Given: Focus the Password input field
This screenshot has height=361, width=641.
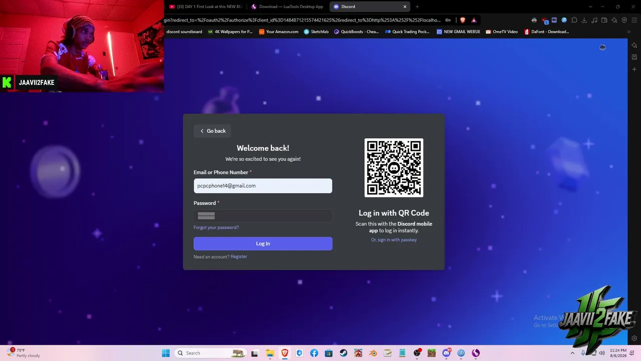Looking at the screenshot, I should point(263,216).
